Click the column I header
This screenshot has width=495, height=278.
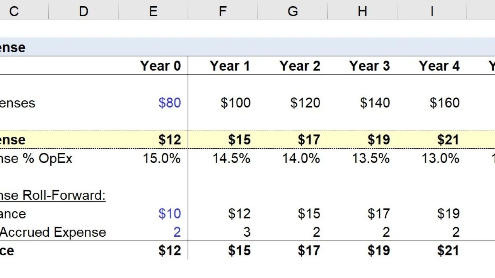click(432, 11)
